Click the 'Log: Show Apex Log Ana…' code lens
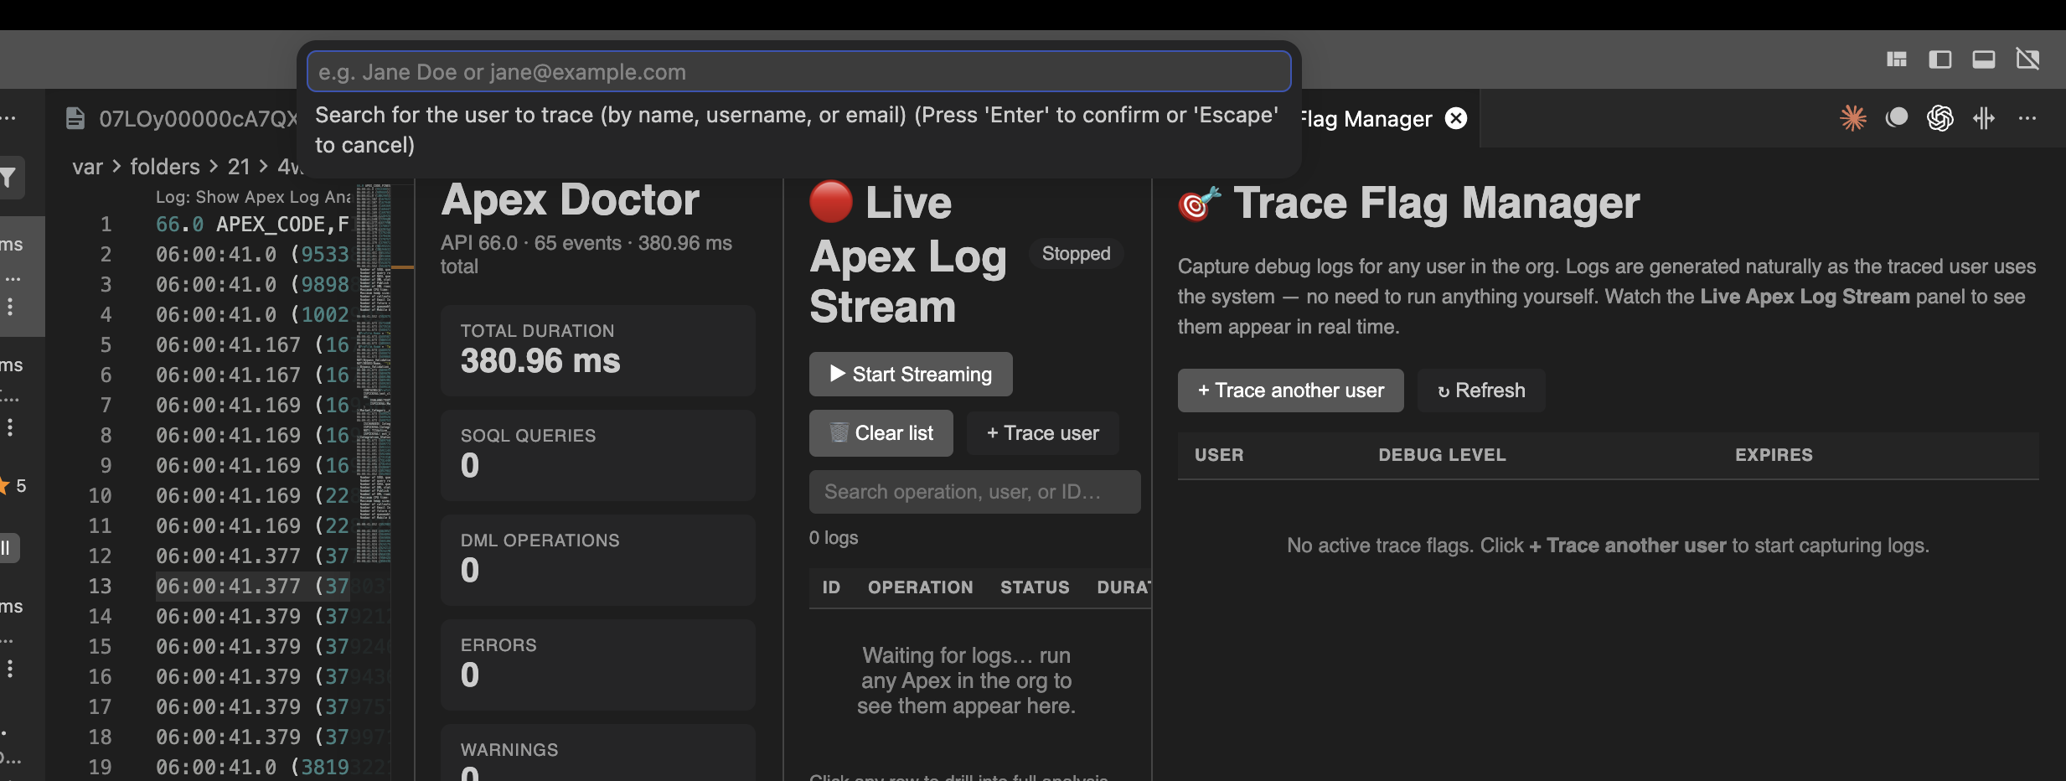Screen dimensions: 2066x781 coord(253,197)
